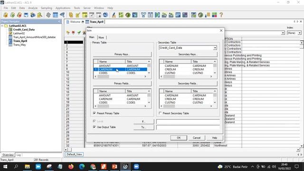Screen dimensions: 304x171
Task: Toggle Use Output Table checkbox
Action: 95,127
